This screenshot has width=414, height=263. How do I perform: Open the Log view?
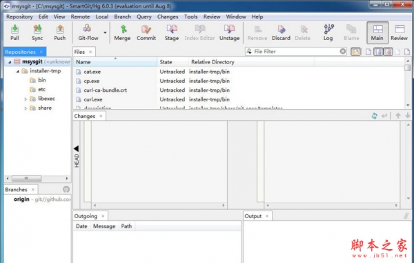328,32
